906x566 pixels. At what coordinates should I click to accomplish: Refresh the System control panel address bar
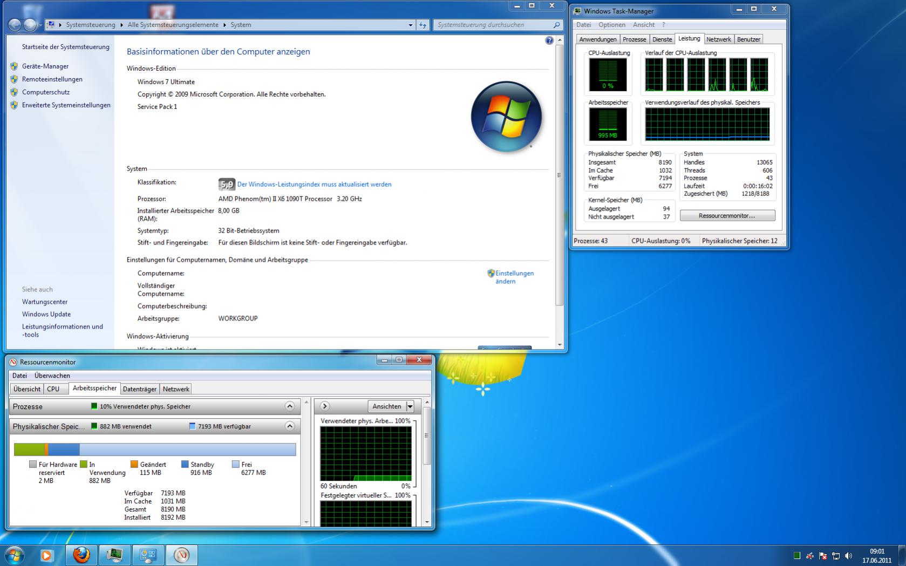click(423, 25)
